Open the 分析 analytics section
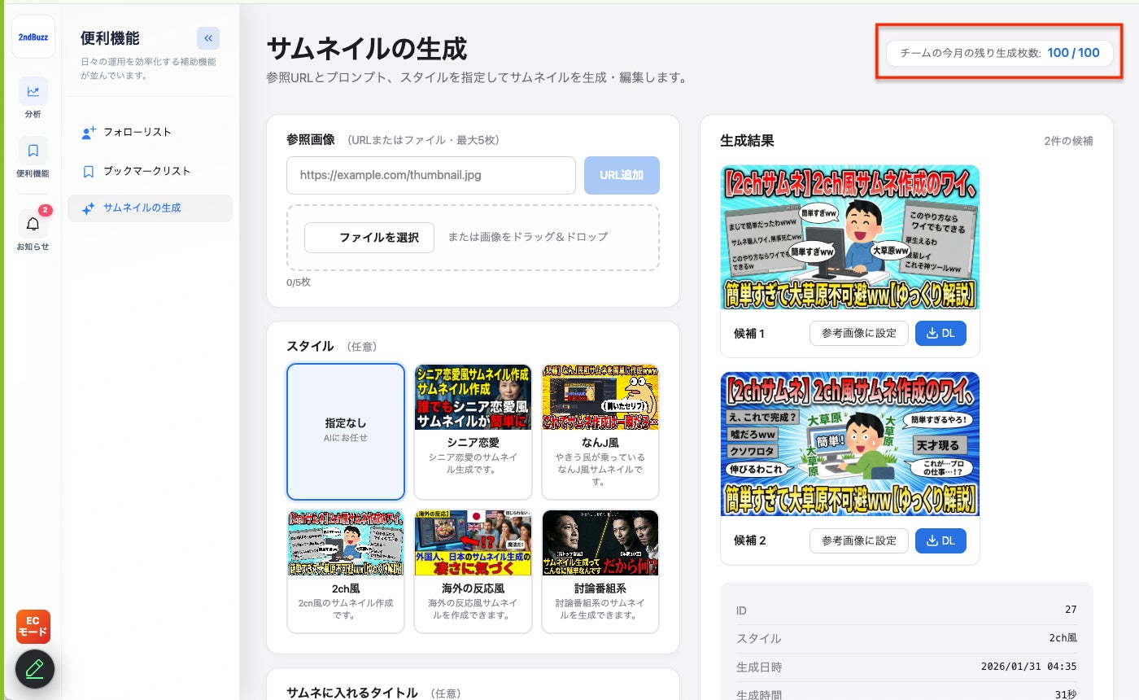The height and width of the screenshot is (700, 1139). [x=33, y=98]
